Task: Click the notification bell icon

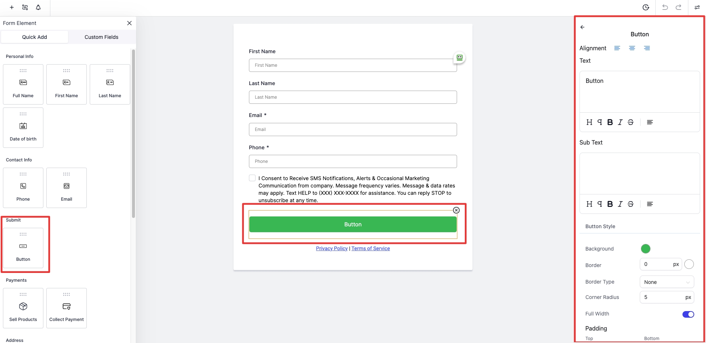Action: (x=38, y=7)
